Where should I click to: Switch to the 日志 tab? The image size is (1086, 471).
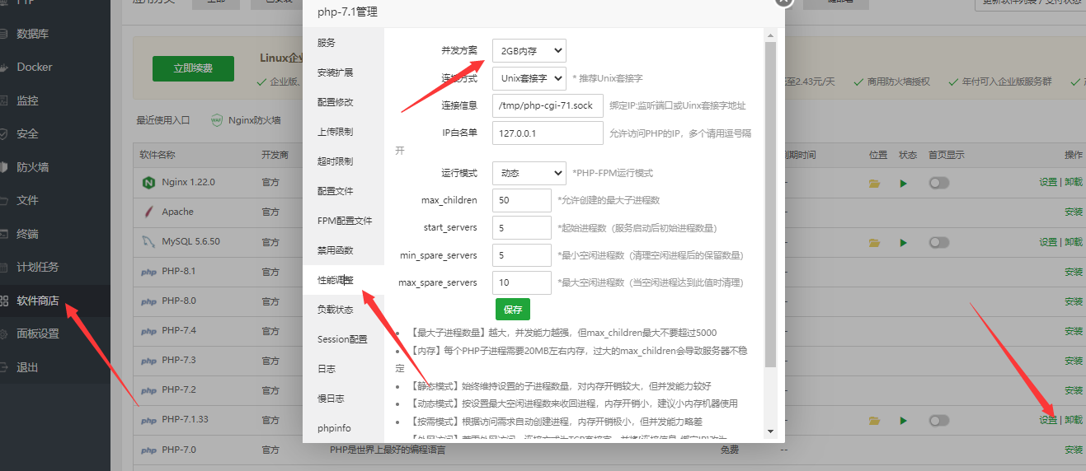click(343, 369)
